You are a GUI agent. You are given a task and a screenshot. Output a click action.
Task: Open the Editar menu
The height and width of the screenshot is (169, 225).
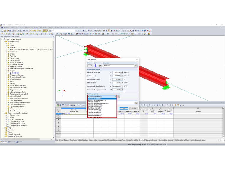tap(12, 28)
